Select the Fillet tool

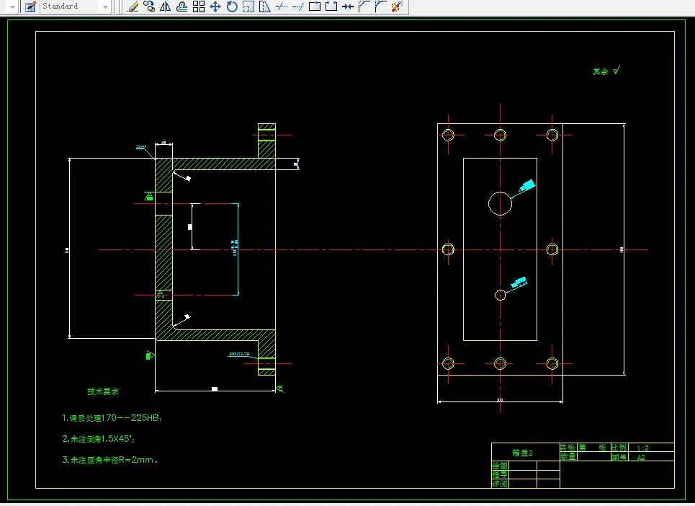coord(381,6)
